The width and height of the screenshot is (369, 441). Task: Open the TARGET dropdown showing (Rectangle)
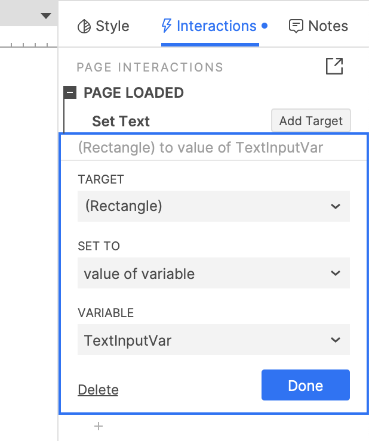coord(213,206)
